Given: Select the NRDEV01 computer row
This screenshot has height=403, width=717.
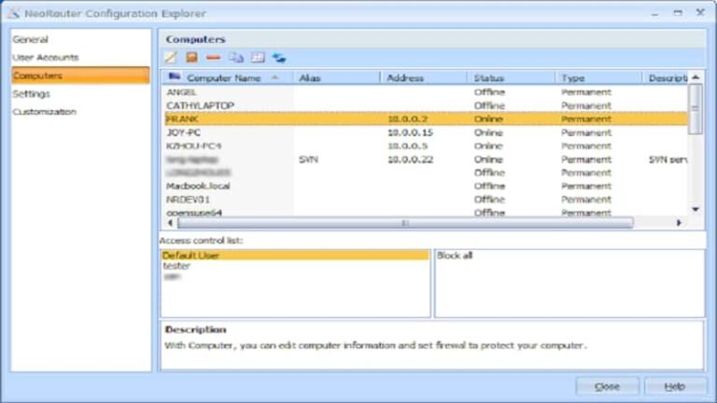Looking at the screenshot, I should click(x=426, y=200).
